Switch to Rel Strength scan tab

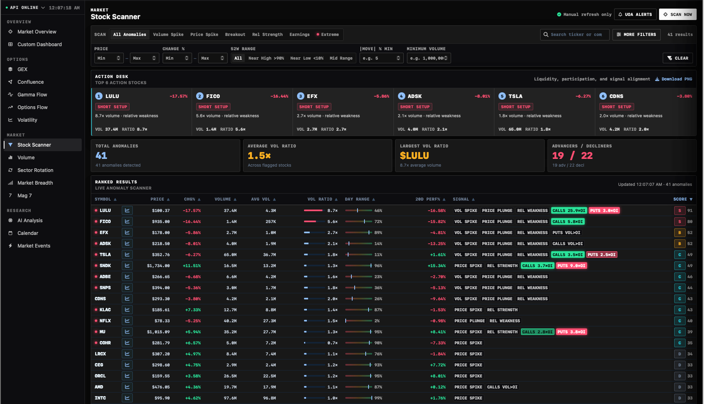coord(267,35)
